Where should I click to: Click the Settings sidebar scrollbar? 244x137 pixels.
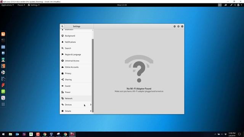coord(93,75)
